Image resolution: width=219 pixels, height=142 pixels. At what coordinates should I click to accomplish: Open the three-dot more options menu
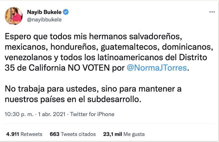pos(212,12)
